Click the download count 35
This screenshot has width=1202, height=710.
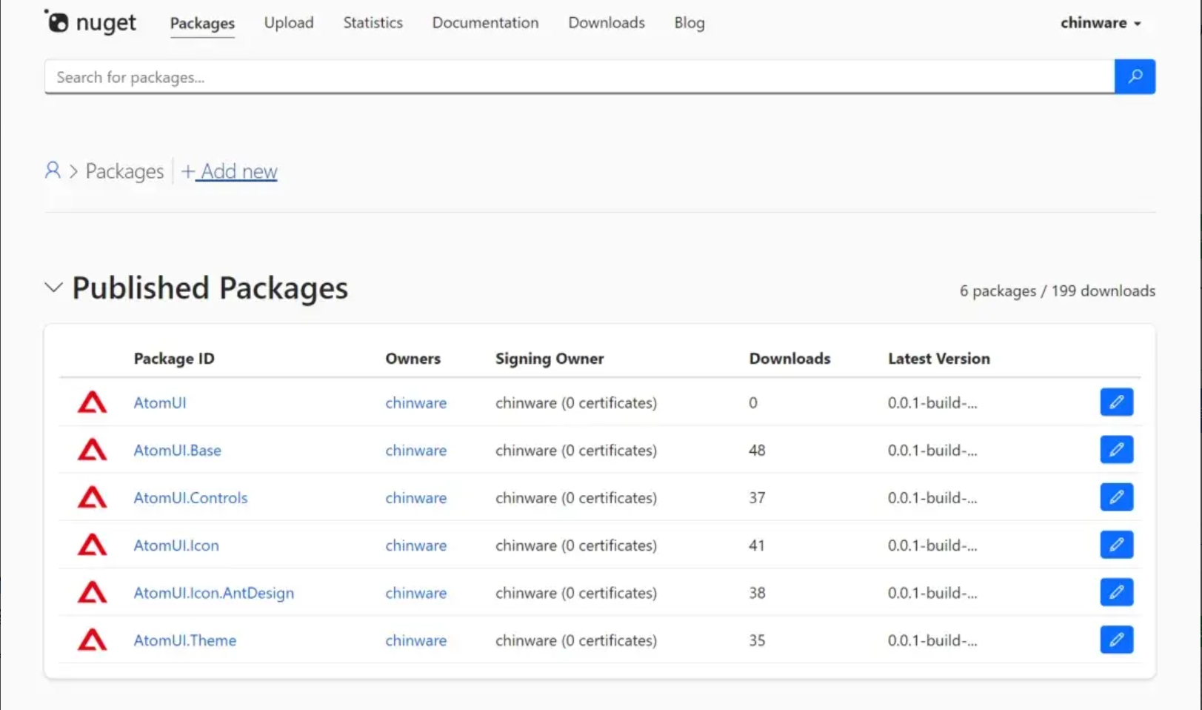(x=757, y=640)
